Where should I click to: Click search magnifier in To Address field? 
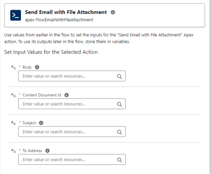point(119,160)
